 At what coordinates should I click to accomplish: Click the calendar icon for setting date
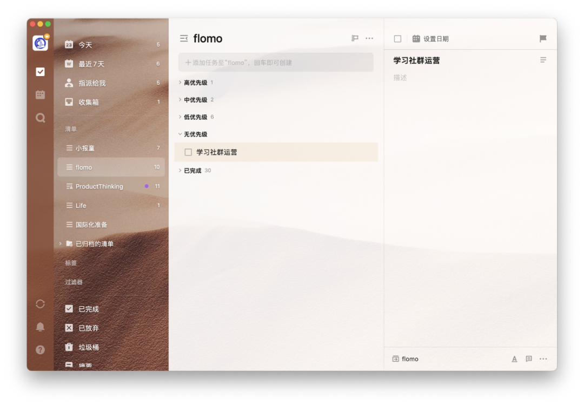[416, 39]
